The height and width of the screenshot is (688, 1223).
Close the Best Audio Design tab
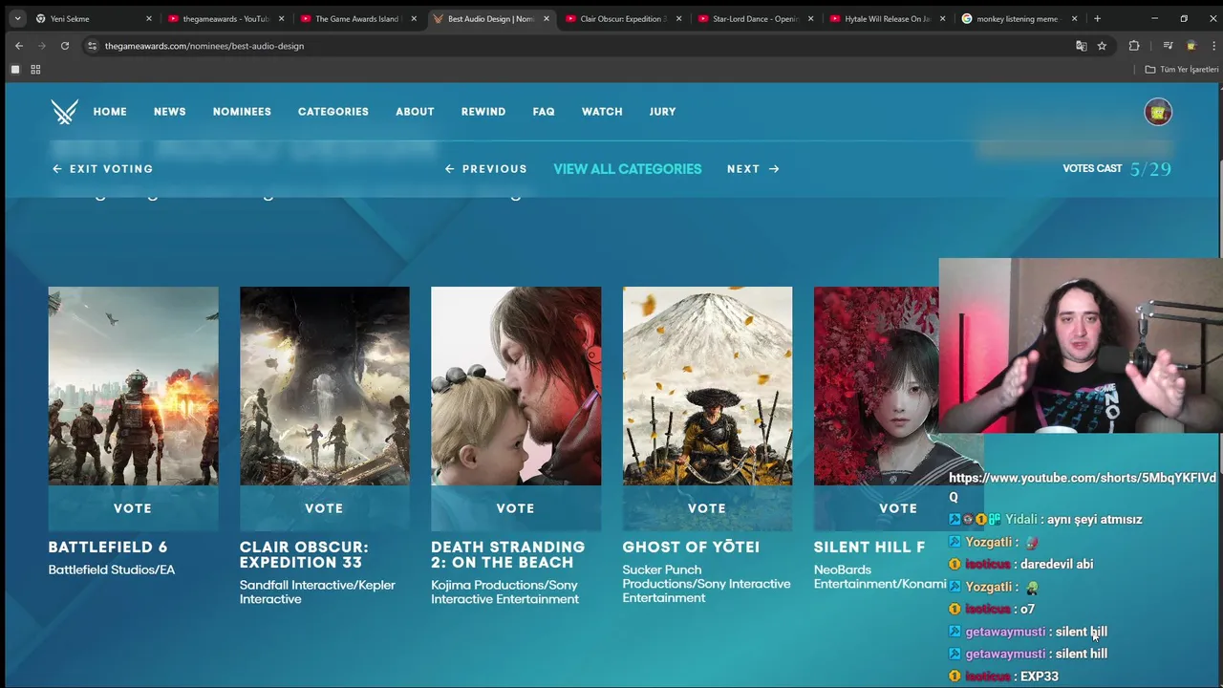pos(546,18)
